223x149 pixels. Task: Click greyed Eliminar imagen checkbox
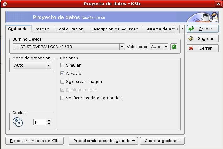tap(62, 90)
